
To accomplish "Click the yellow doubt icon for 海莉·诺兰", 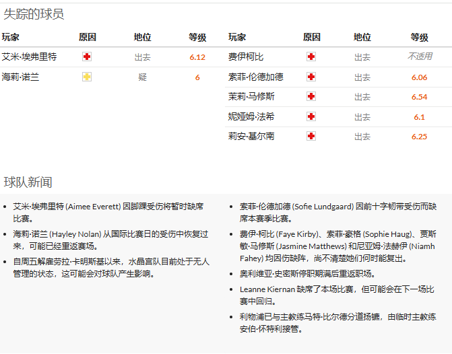I will tap(86, 77).
